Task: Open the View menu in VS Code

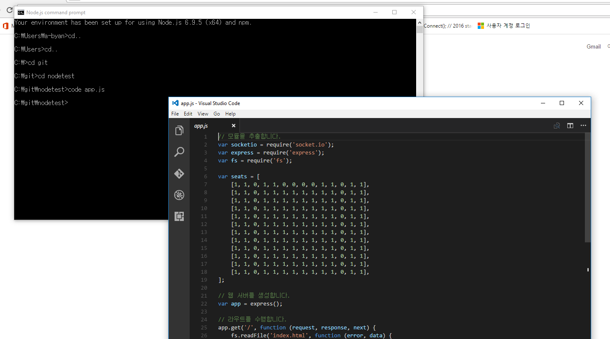Action: point(203,114)
